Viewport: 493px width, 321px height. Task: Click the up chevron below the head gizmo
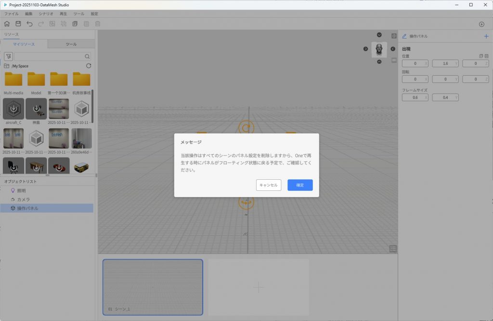point(379,62)
